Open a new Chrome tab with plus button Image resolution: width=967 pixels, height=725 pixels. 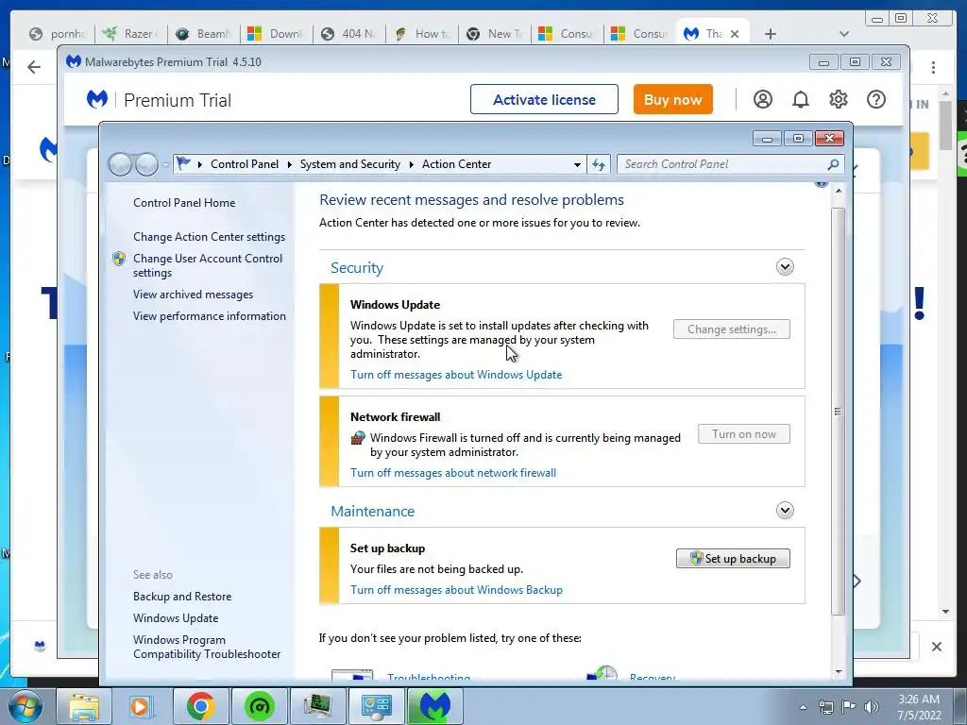click(x=771, y=34)
